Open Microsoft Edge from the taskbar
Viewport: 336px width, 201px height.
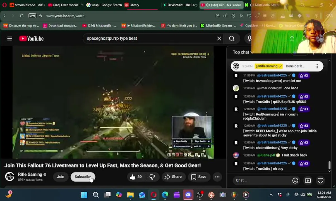click(165, 195)
